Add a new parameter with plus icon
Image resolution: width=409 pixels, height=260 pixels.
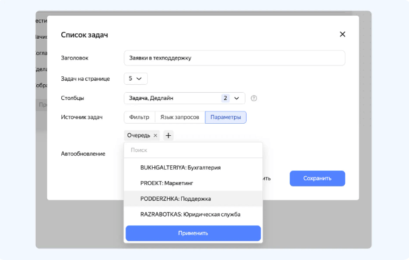coord(168,135)
